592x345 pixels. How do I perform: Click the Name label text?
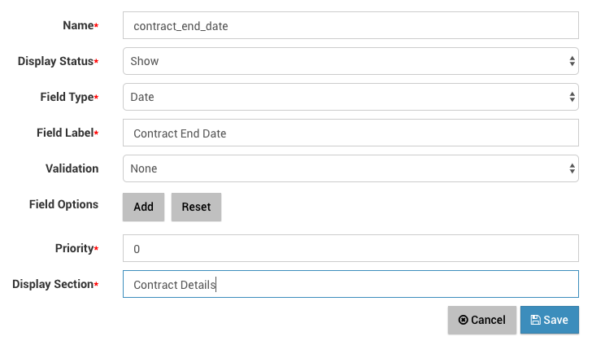[x=78, y=25]
